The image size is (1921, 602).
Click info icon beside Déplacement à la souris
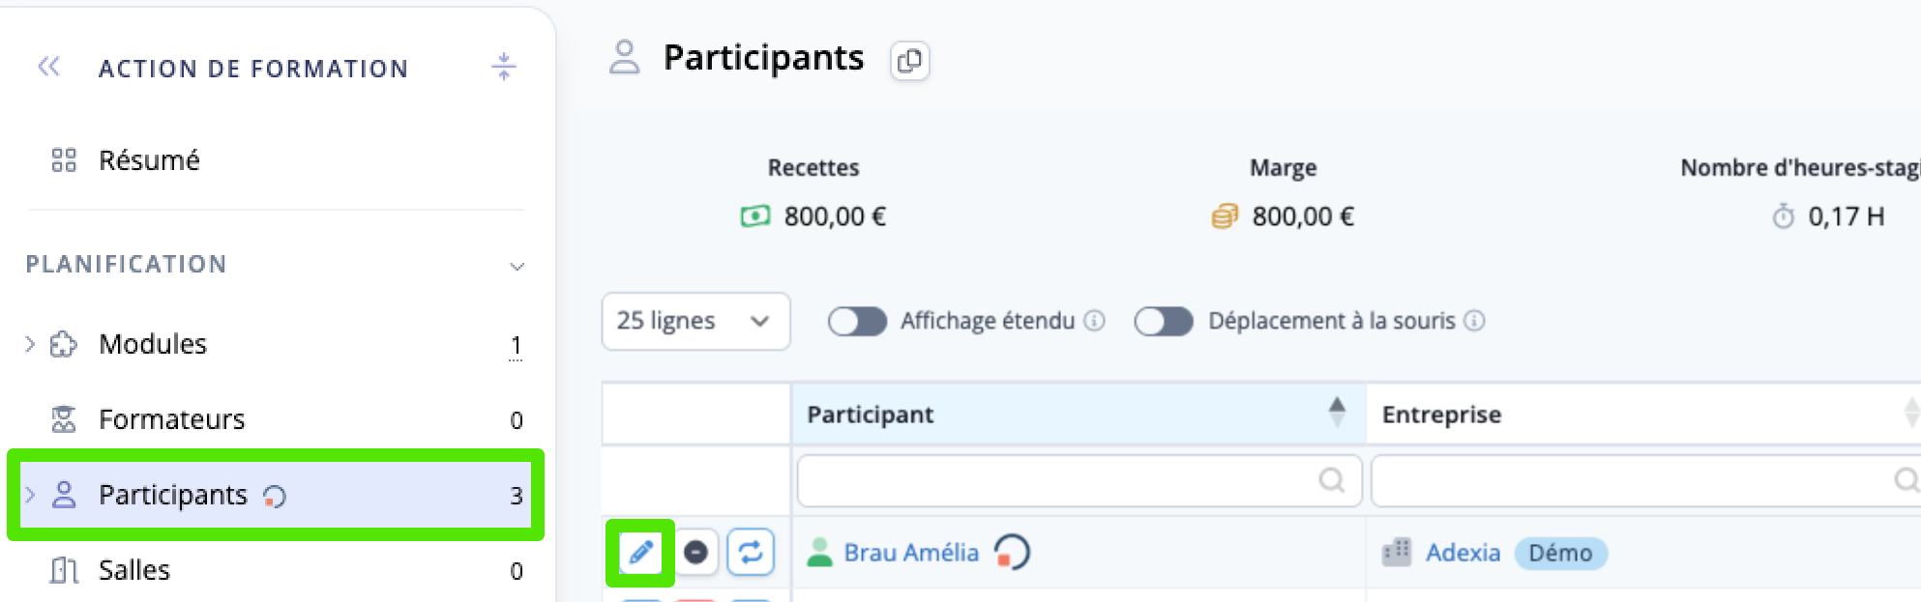[x=1474, y=321]
